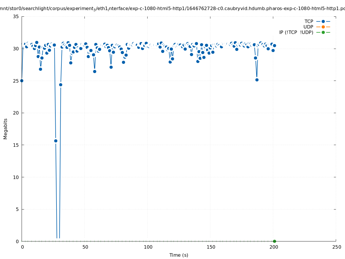Toggle the UDP series via its legend label
Image resolution: width=345 pixels, height=259 pixels.
point(308,27)
